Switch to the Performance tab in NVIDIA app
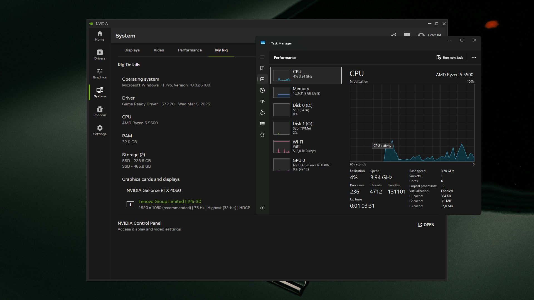 click(190, 50)
